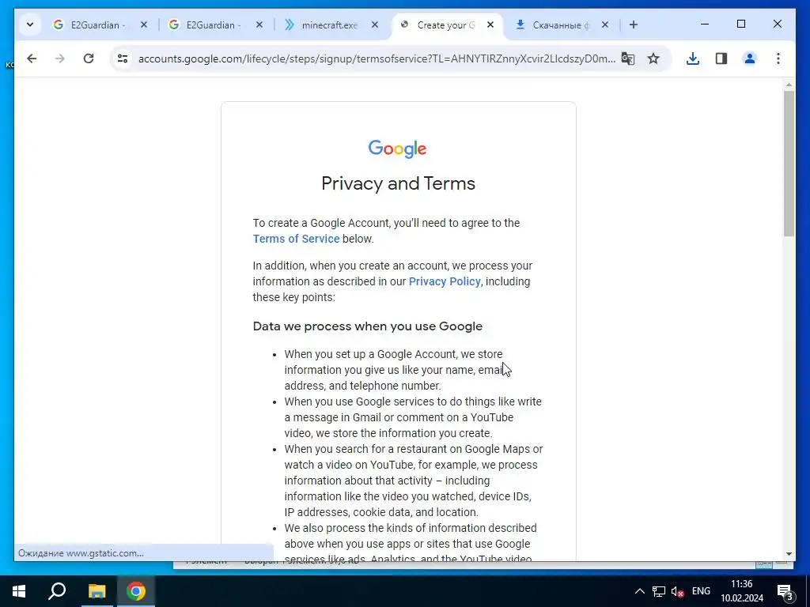
Task: Close the minecraft.exe tab
Action: point(375,25)
